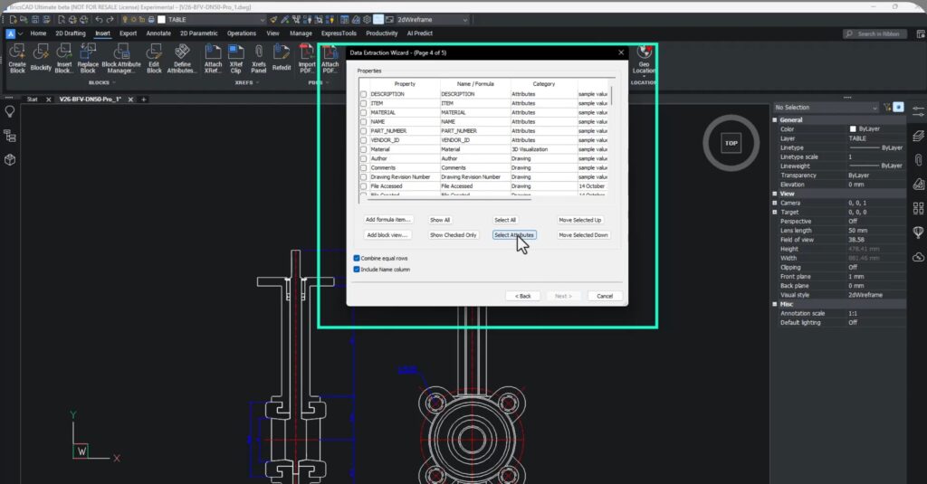Open the ExpressTools ribbon tab
The image size is (927, 484).
pyautogui.click(x=339, y=33)
